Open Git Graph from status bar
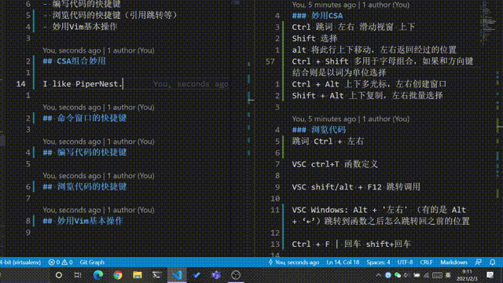The width and height of the screenshot is (503, 283). coord(92,262)
